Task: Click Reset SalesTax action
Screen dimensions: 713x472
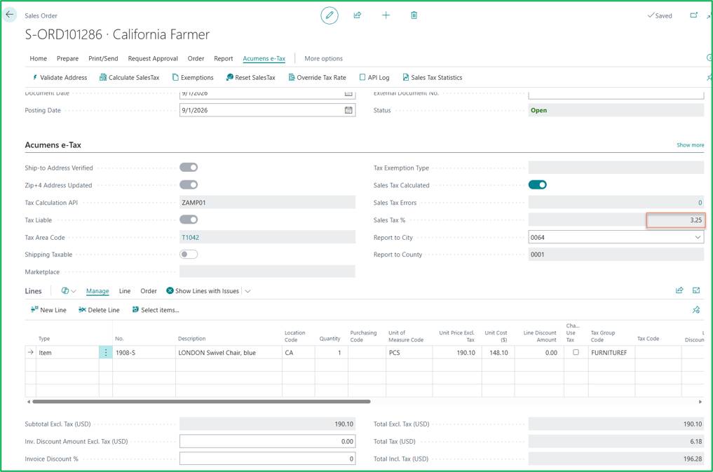Action: (250, 78)
